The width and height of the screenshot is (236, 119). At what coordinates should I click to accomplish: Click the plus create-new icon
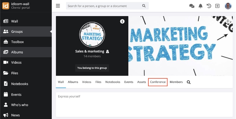coord(217,6)
